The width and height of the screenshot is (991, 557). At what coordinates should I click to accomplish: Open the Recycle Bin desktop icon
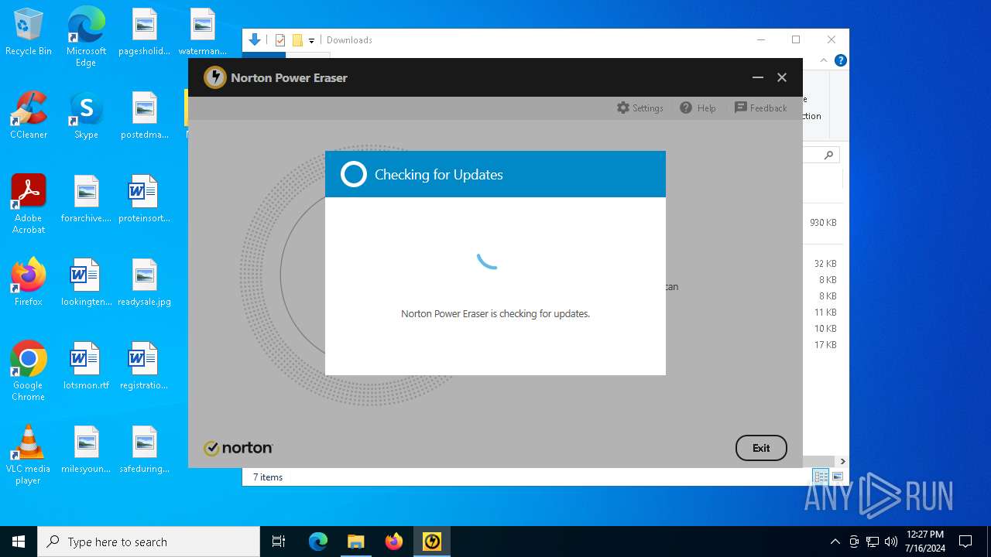click(x=29, y=32)
